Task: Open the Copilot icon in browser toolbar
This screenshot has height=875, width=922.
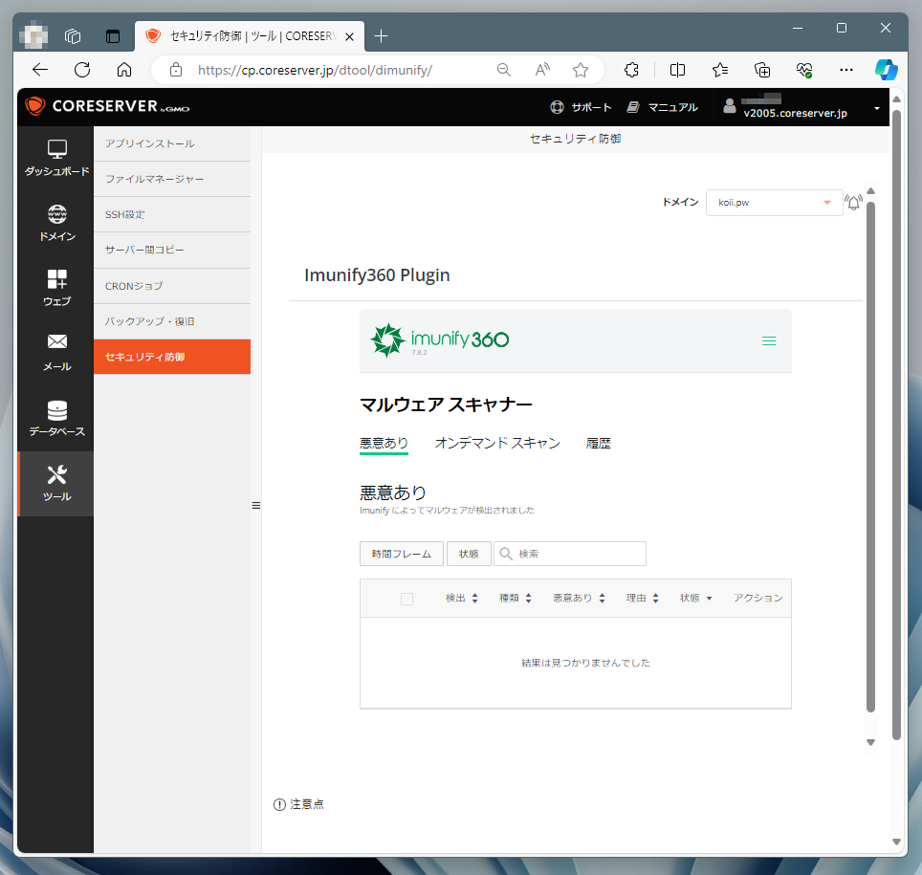Action: point(886,70)
